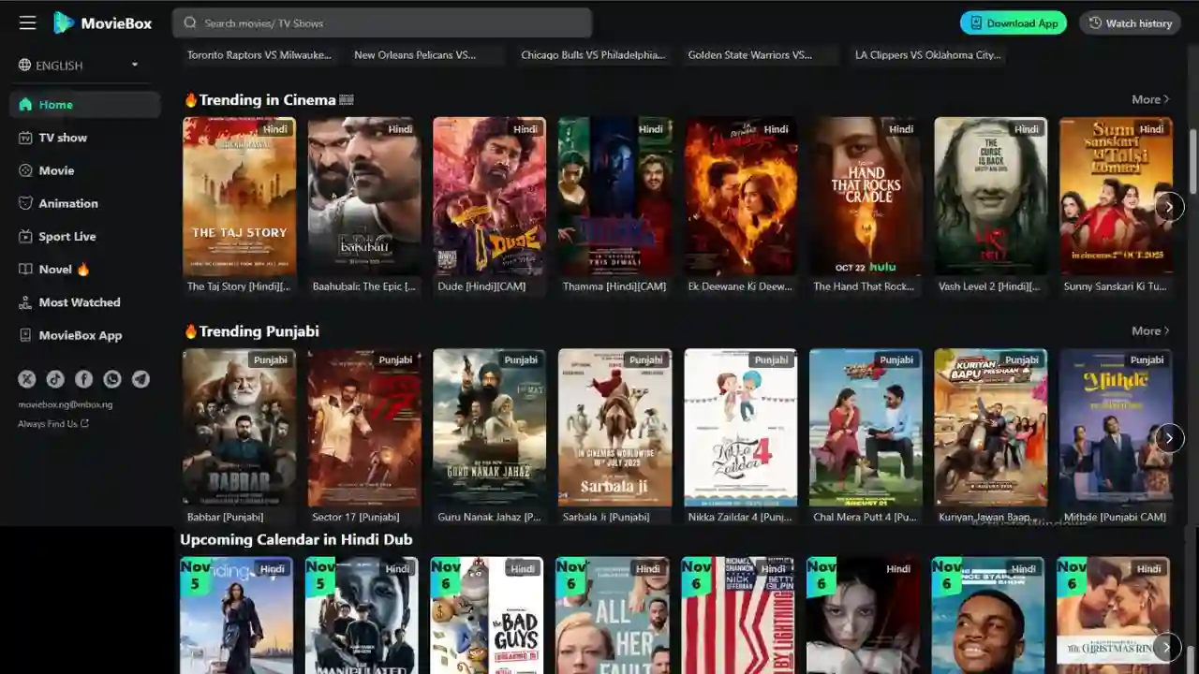Expand Trending in Cinema with More arrow
This screenshot has width=1199, height=674.
pos(1150,99)
